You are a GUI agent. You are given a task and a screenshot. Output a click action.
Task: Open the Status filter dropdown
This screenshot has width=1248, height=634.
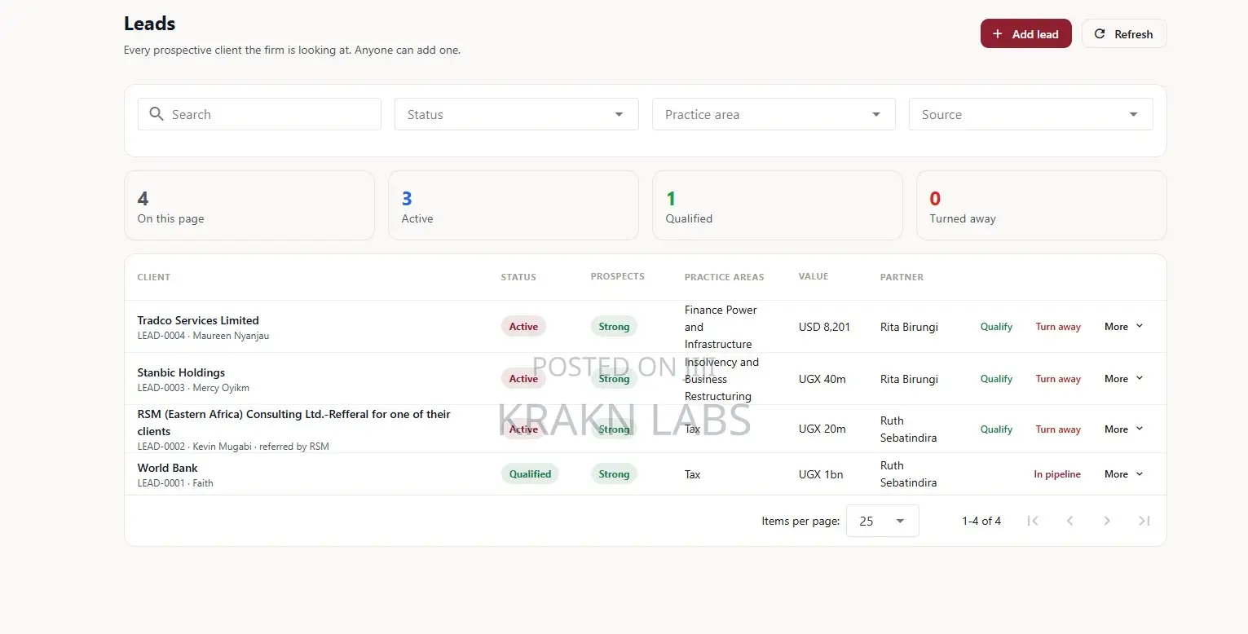(516, 114)
